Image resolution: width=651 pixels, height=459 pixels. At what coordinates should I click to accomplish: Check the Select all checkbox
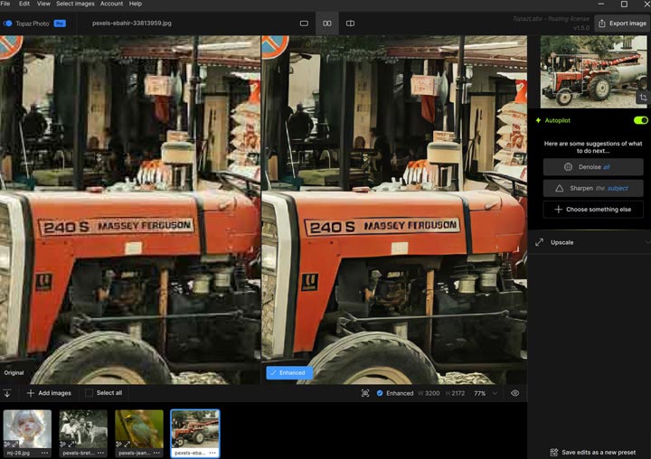pos(89,393)
